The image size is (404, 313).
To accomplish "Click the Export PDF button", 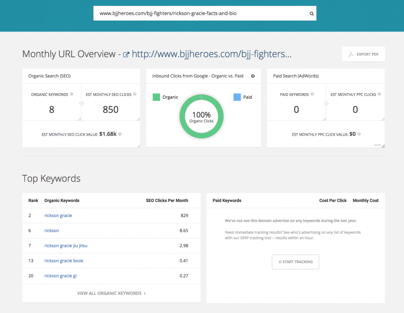I will pos(363,54).
